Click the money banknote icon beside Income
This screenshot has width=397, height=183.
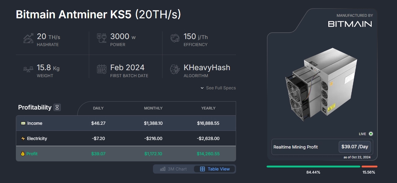[x=23, y=123]
